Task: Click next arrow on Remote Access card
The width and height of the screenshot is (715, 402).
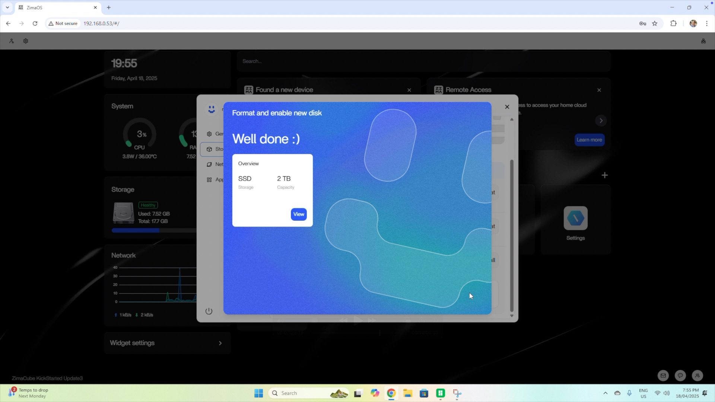Action: click(601, 121)
